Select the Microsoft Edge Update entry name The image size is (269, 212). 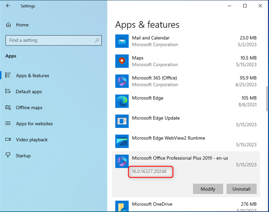(x=156, y=118)
